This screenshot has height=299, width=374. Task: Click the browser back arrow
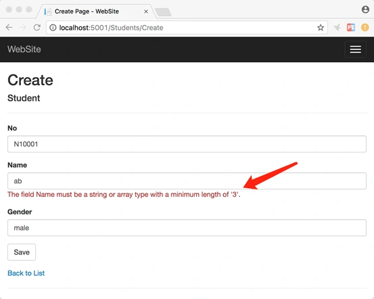9,28
